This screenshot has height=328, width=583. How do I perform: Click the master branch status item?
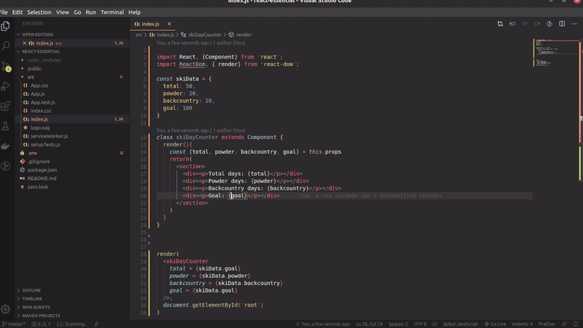[14, 324]
